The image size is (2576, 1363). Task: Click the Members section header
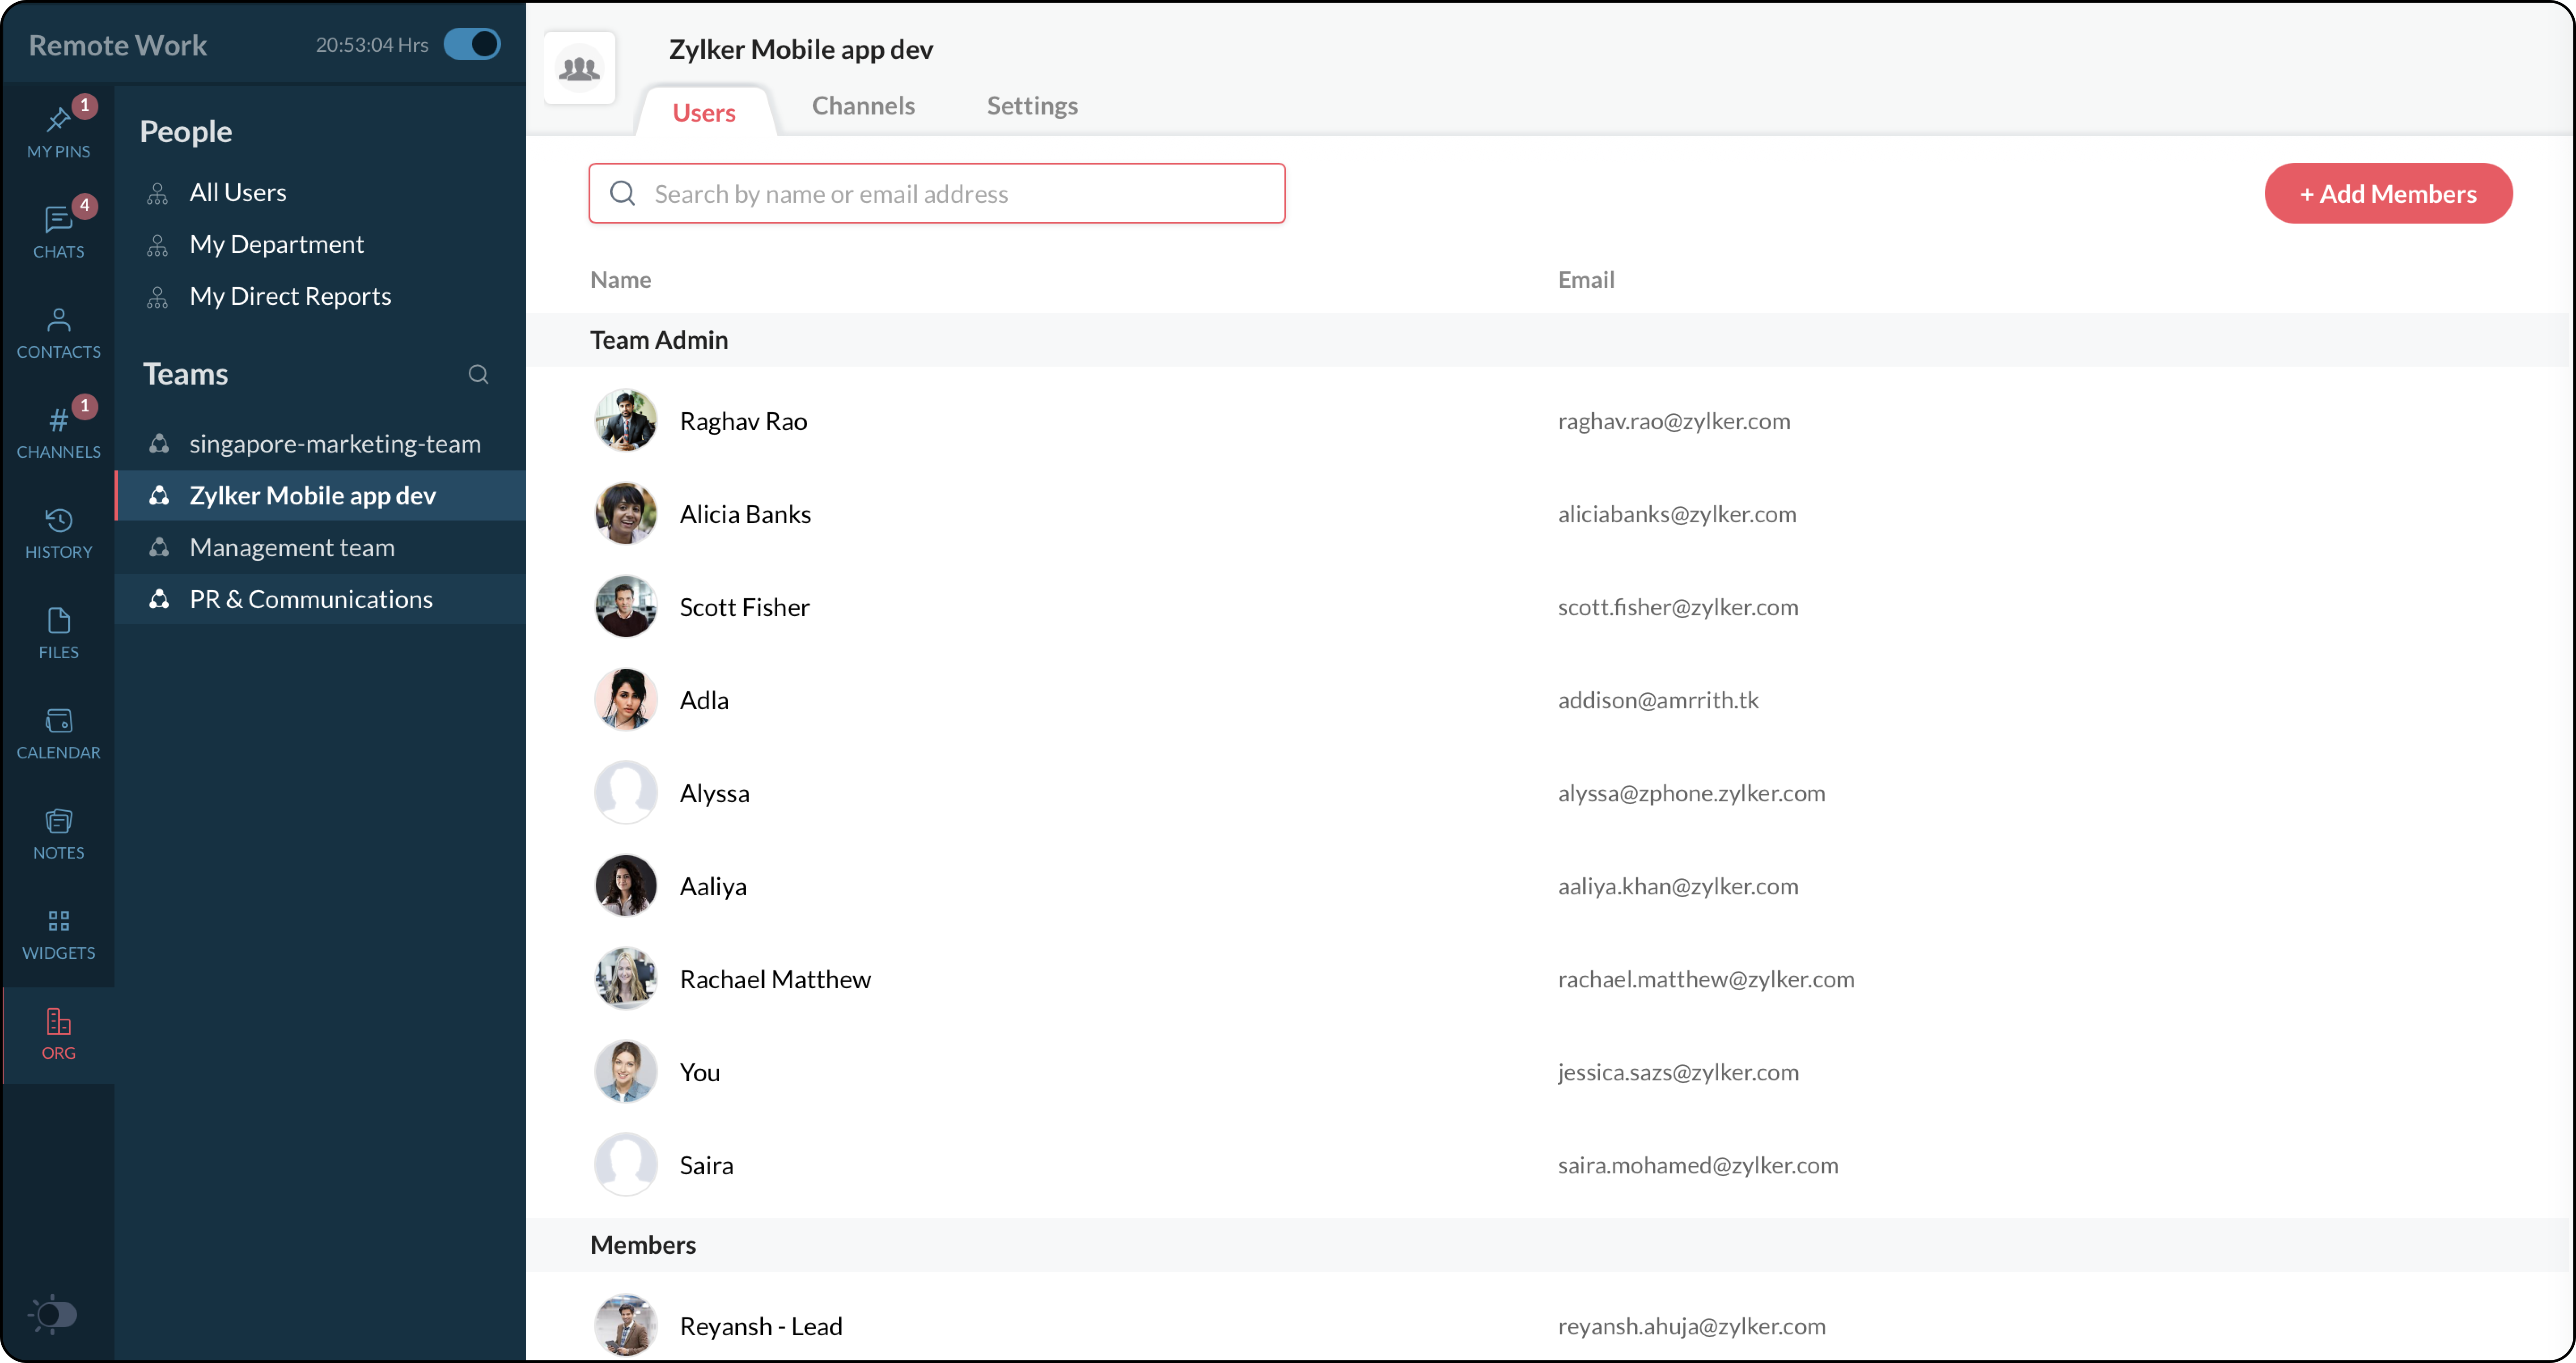643,1244
